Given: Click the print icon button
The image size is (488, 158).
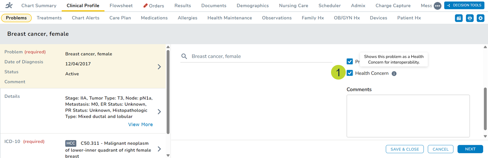Looking at the screenshot, I should click(x=470, y=18).
